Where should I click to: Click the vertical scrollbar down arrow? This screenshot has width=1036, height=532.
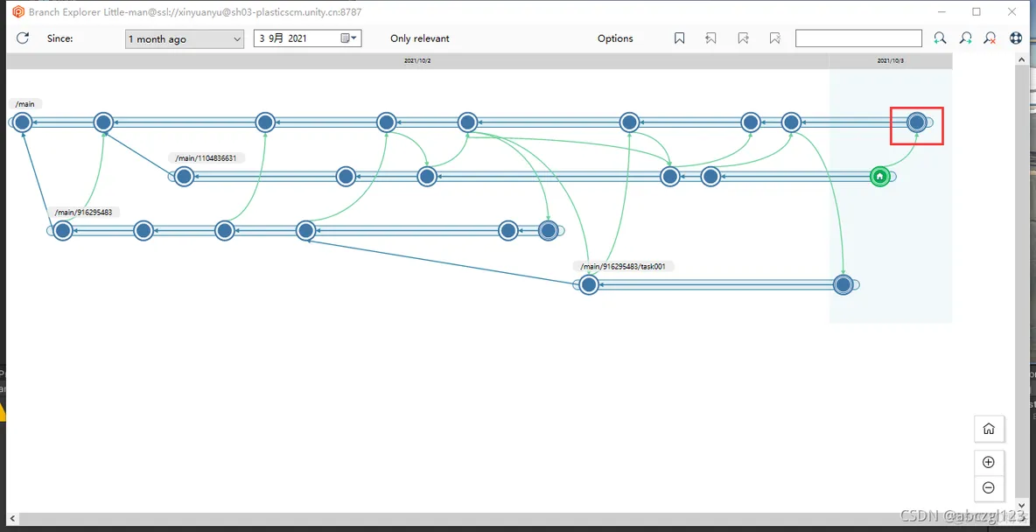pyautogui.click(x=1021, y=505)
